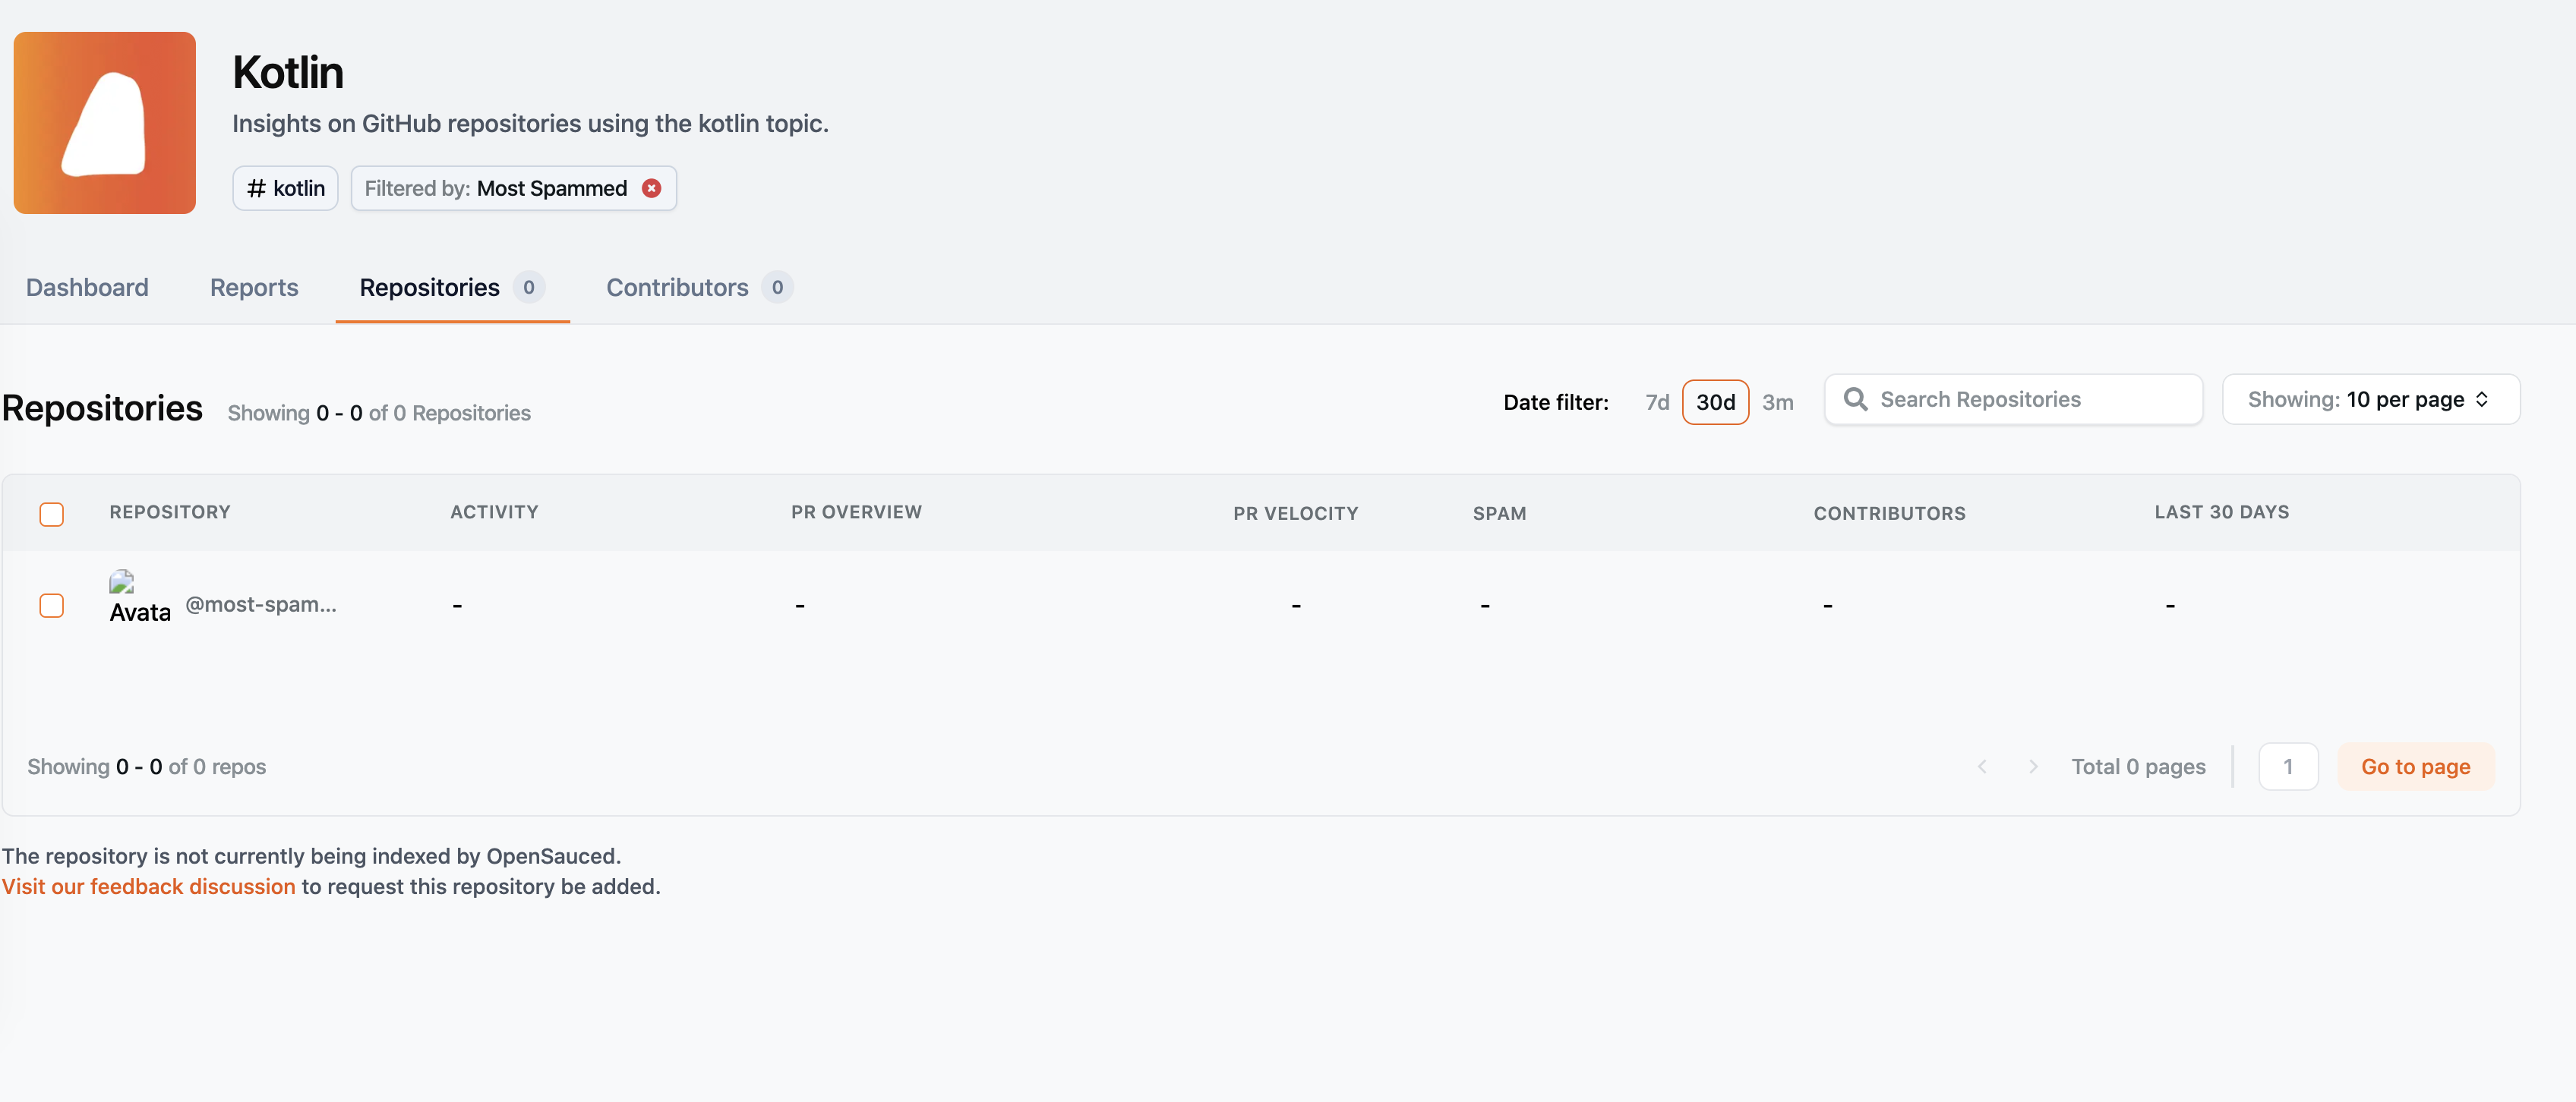Click the page number input box
Image resolution: width=2576 pixels, height=1102 pixels.
2288,767
